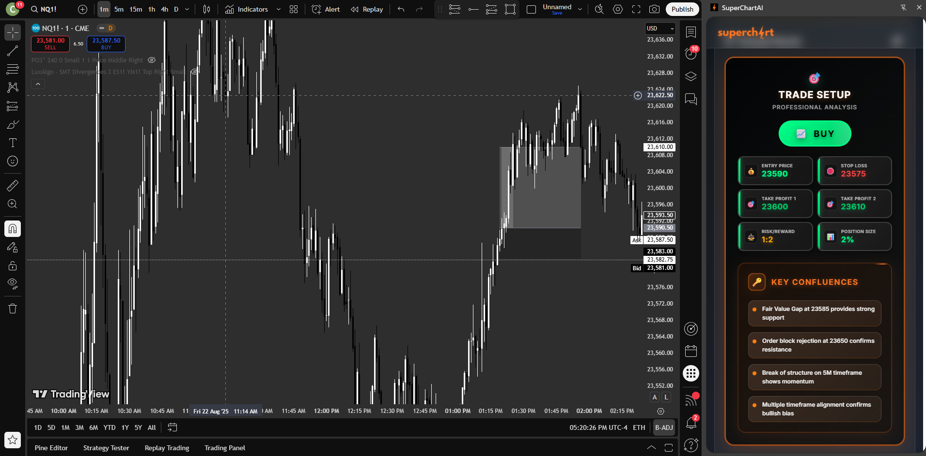This screenshot has width=926, height=456.
Task: Enter fullscreen chart mode
Action: click(x=636, y=9)
